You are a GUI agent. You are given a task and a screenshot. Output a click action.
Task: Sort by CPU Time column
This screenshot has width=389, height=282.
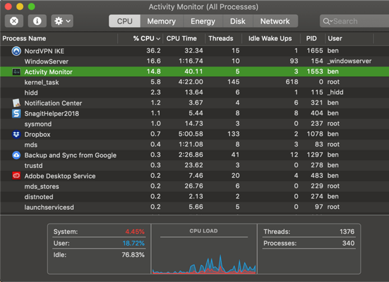tap(184, 38)
